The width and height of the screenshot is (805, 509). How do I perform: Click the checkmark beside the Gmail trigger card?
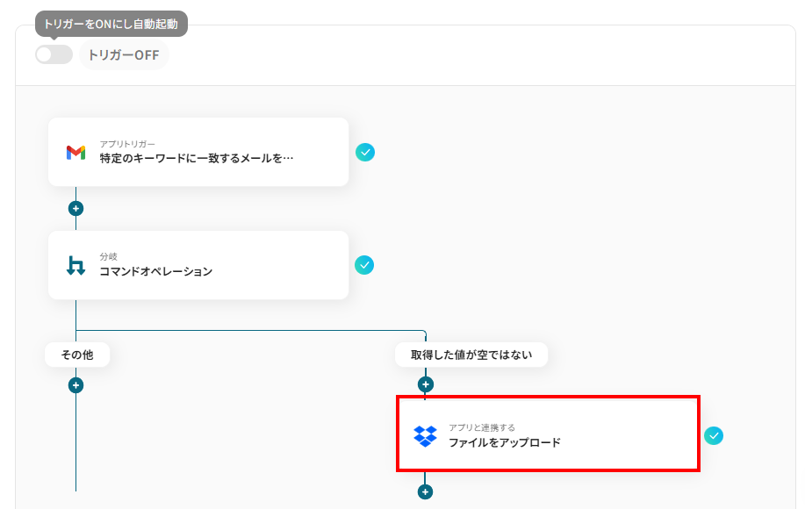365,153
